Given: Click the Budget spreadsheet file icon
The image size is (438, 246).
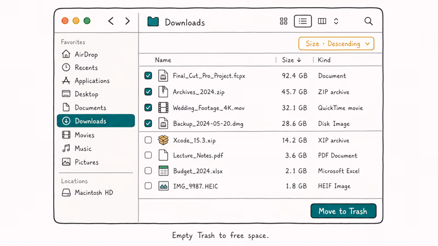Looking at the screenshot, I should [x=163, y=171].
